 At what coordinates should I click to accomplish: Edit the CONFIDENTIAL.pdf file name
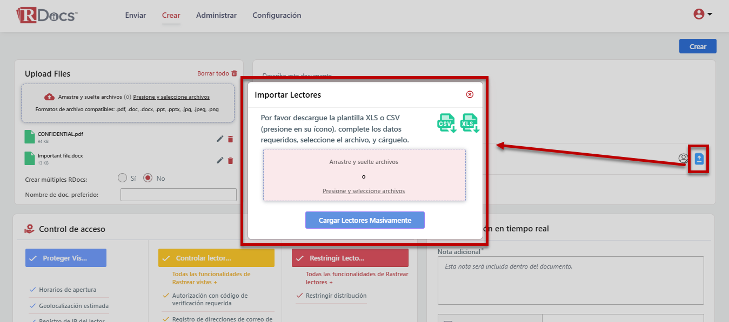pyautogui.click(x=220, y=139)
